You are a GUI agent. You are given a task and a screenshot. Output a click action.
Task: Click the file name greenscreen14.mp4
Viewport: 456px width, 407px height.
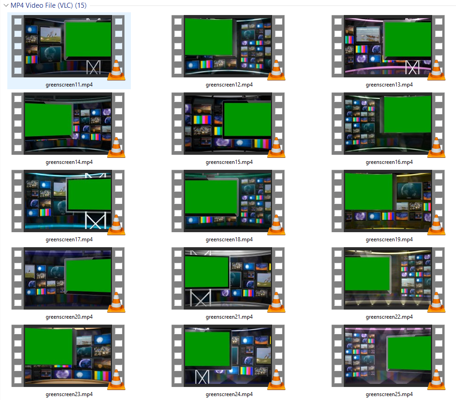(69, 162)
